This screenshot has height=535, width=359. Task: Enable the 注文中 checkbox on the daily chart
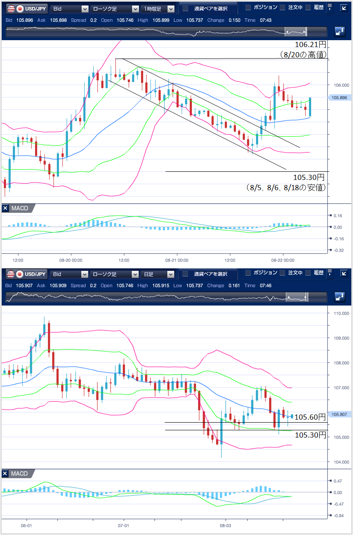[x=282, y=273]
